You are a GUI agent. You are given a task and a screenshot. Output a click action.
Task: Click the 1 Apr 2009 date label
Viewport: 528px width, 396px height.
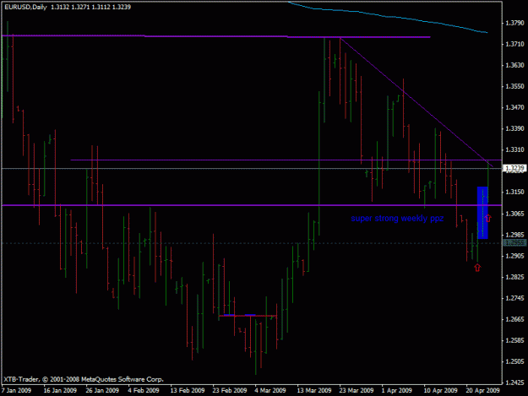tap(397, 391)
